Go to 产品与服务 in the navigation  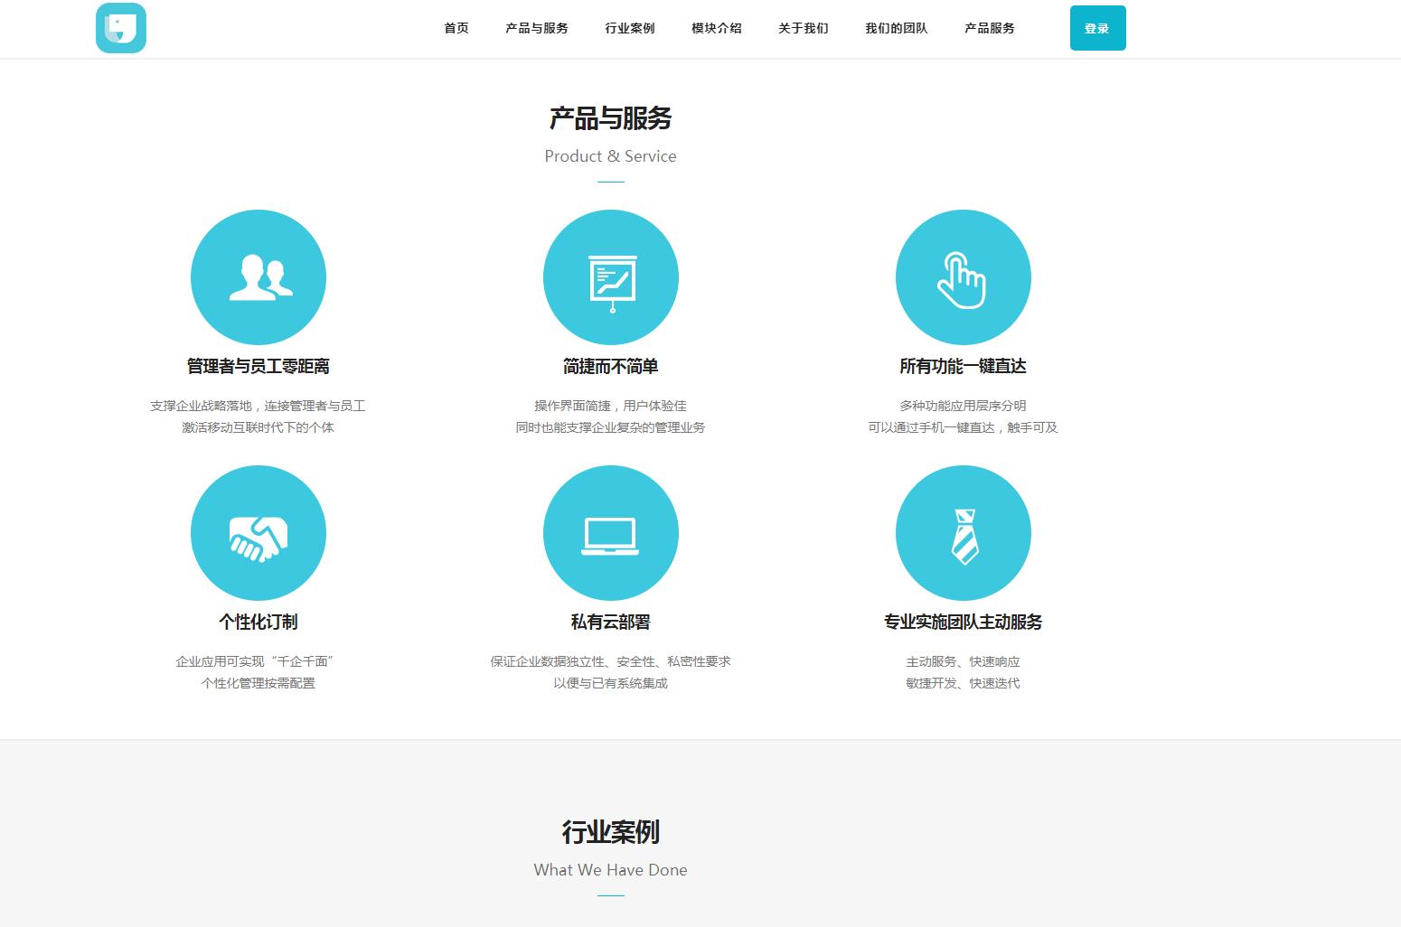(x=537, y=28)
